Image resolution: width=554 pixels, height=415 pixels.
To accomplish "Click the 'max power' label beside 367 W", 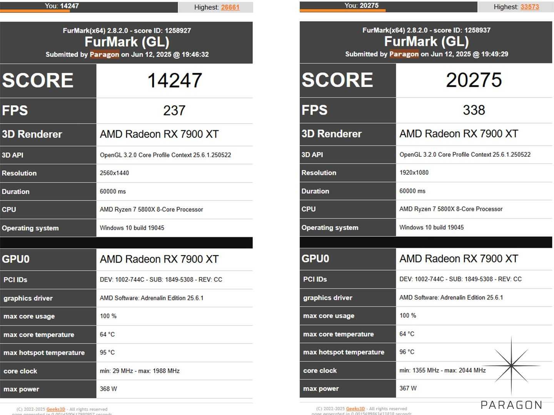I will click(321, 389).
